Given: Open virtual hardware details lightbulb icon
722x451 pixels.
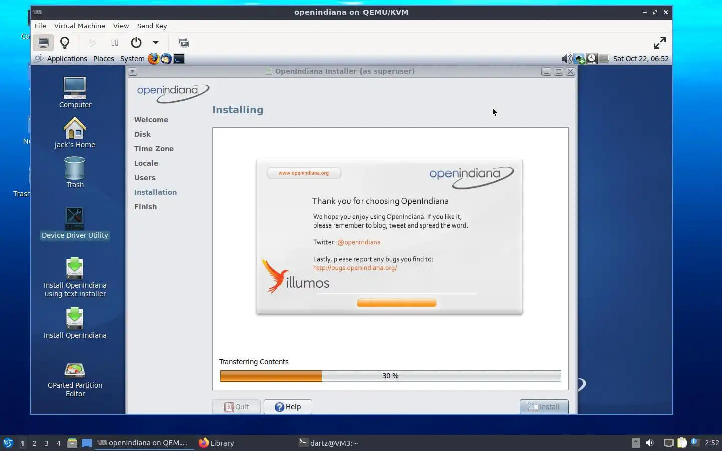Looking at the screenshot, I should (x=65, y=43).
